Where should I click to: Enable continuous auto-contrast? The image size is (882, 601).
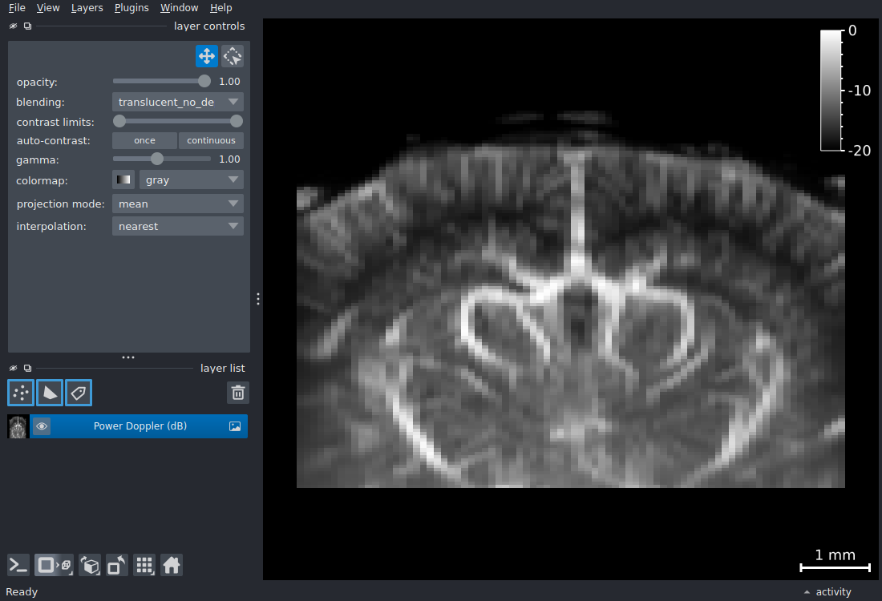point(211,140)
